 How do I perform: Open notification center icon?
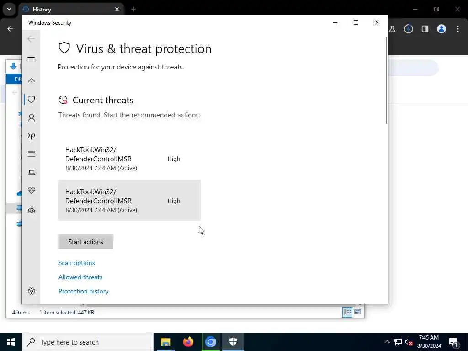click(x=453, y=342)
